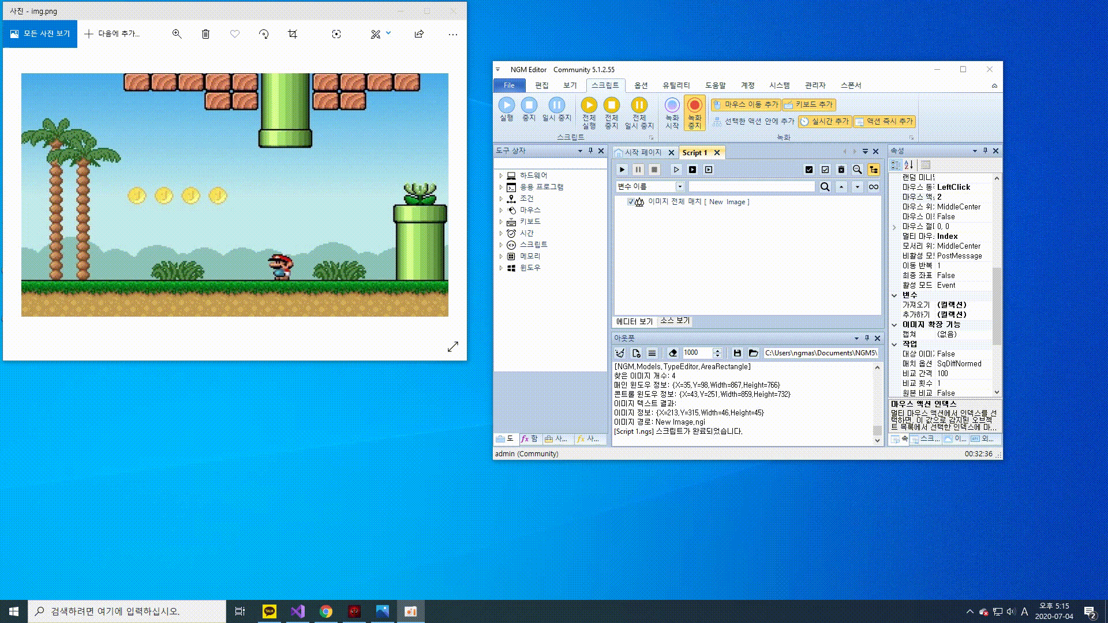Open the folder icon in 아웃풋 toolbar
The image size is (1108, 623).
tap(753, 353)
